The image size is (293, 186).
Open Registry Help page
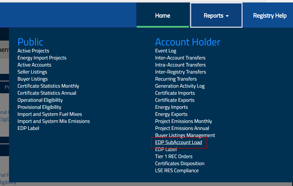(x=270, y=15)
